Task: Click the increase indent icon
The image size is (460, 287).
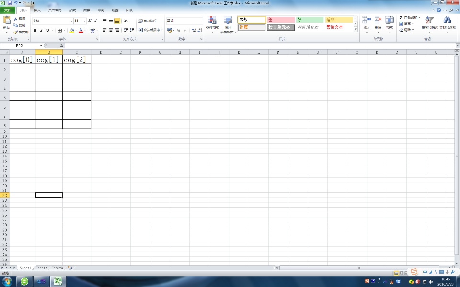Action: point(132,30)
